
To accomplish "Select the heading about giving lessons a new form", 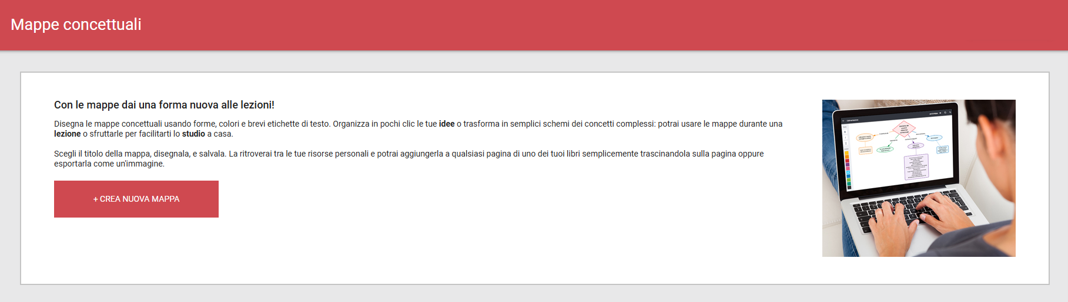I will tap(164, 105).
